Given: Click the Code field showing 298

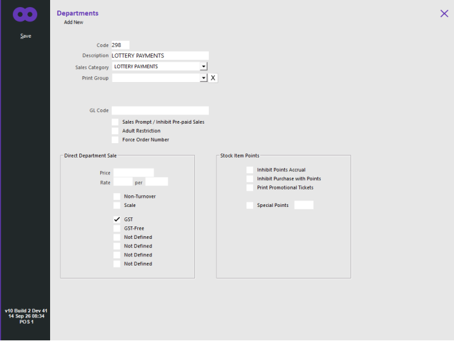Looking at the screenshot, I should (120, 45).
